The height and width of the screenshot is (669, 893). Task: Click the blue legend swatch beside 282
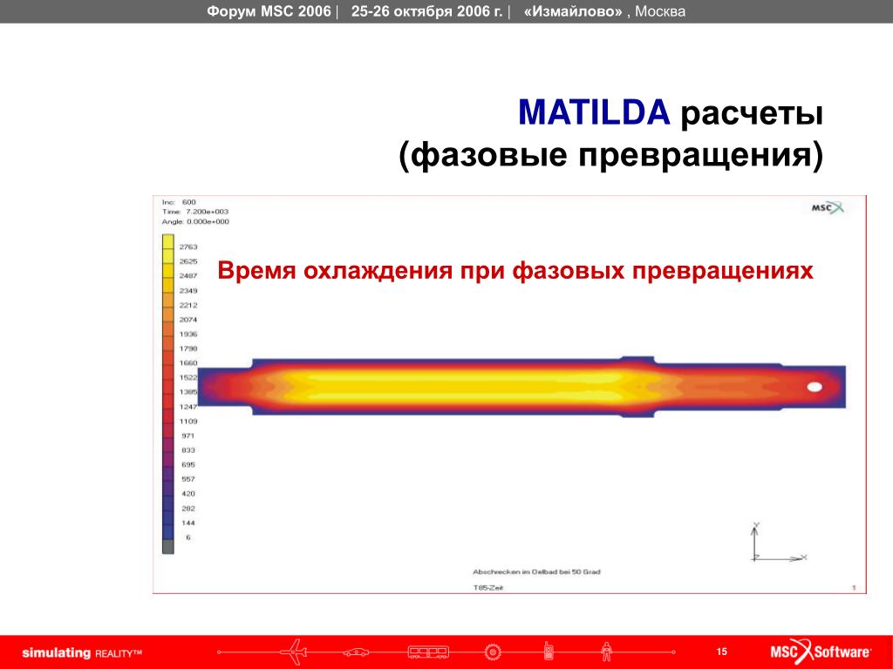coord(168,503)
